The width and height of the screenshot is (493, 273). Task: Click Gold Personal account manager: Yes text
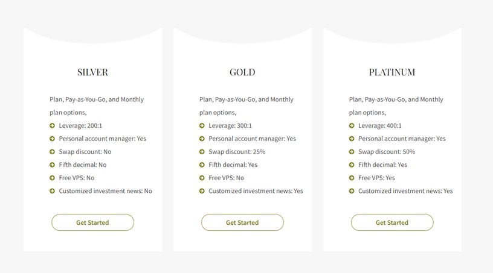tap(252, 139)
